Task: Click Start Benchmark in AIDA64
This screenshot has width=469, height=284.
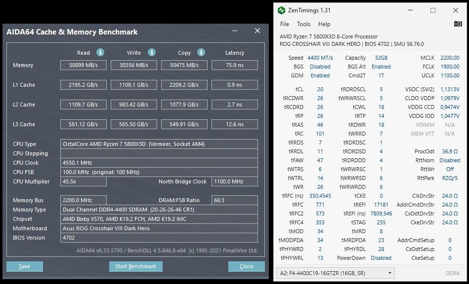Action: (136, 266)
